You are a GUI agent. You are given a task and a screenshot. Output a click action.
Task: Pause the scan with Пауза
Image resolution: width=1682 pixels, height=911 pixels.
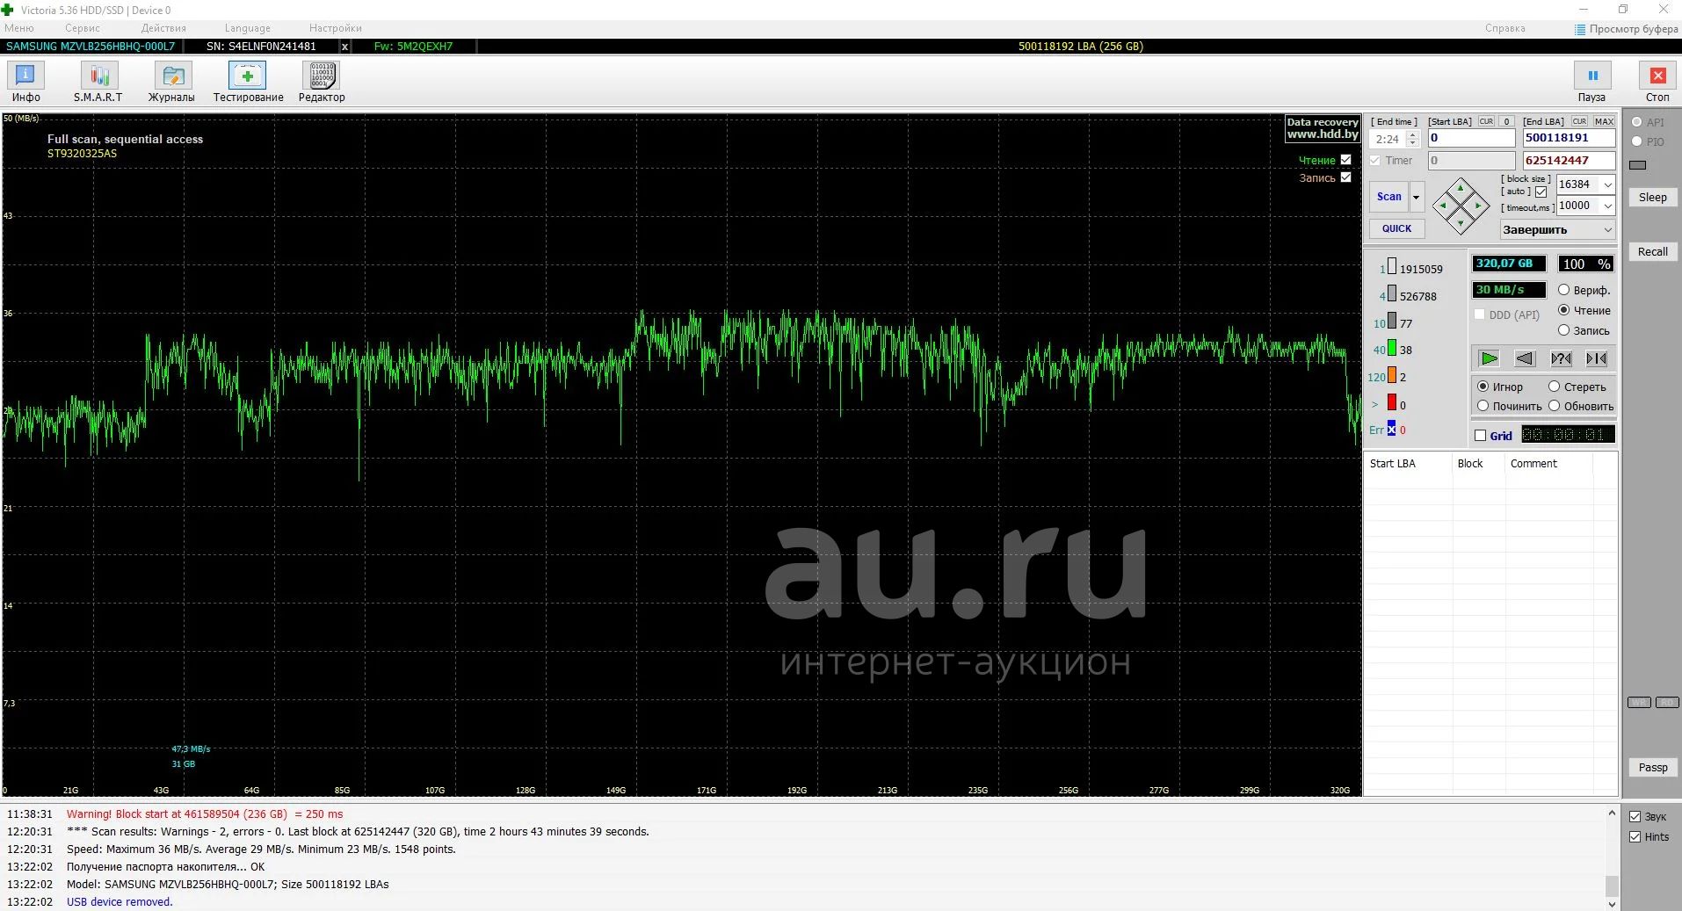click(x=1591, y=83)
